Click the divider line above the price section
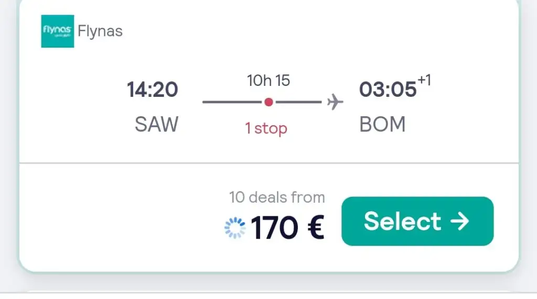The width and height of the screenshot is (537, 299). pos(268,163)
